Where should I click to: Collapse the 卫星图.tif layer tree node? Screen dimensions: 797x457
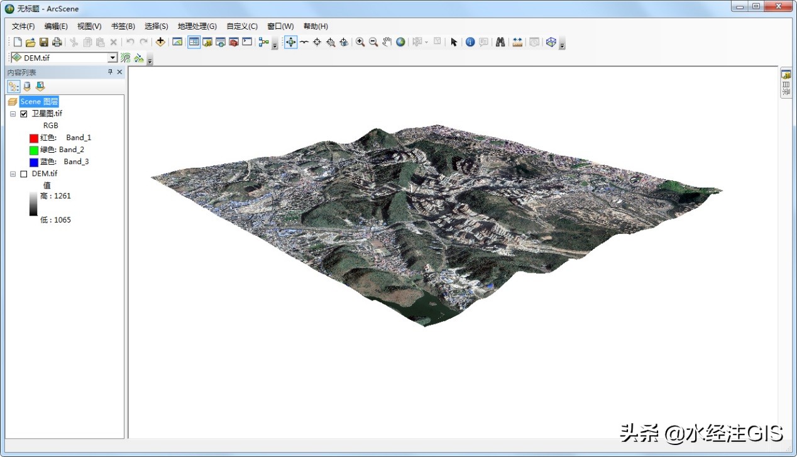pos(13,114)
